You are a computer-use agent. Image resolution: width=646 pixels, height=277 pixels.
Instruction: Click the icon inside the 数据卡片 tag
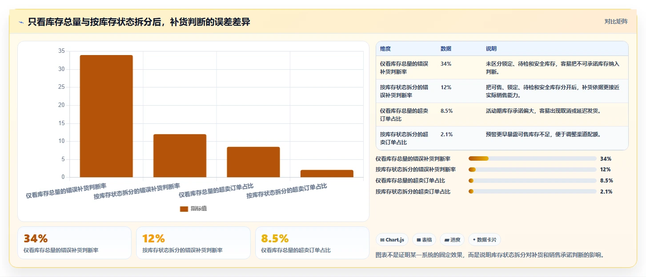[x=474, y=240]
